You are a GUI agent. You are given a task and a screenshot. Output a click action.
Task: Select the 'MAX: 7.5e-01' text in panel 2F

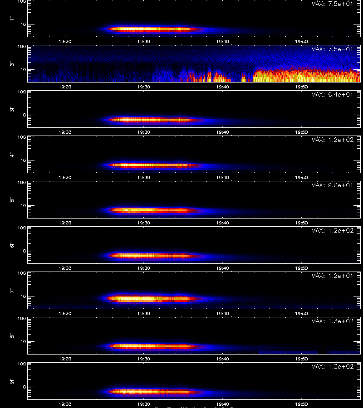tap(332, 49)
